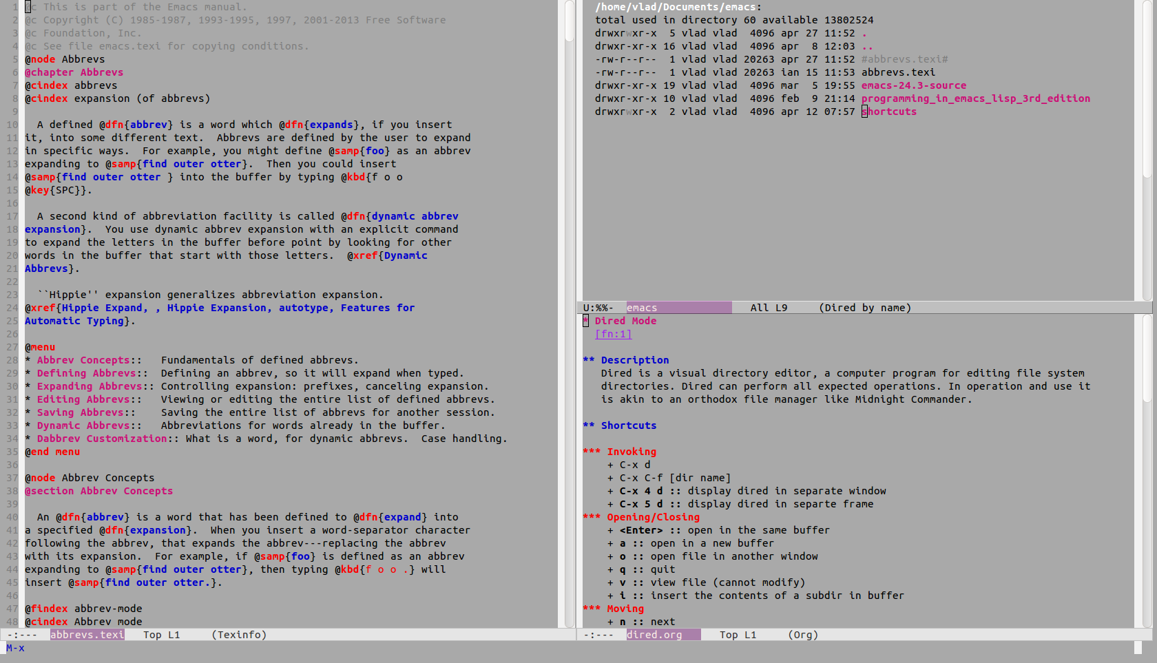Click the 'Dynamic Abbrevs' menu entry
1157x663 pixels.
[83, 425]
